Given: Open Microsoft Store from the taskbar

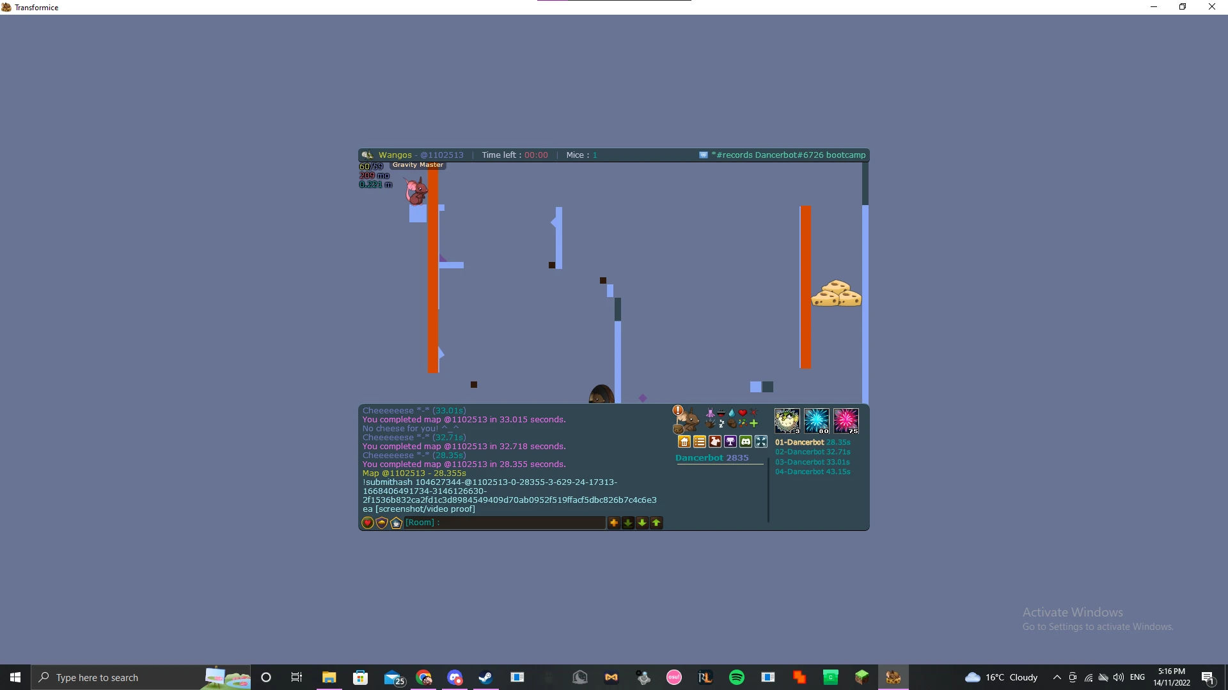Looking at the screenshot, I should (x=361, y=677).
